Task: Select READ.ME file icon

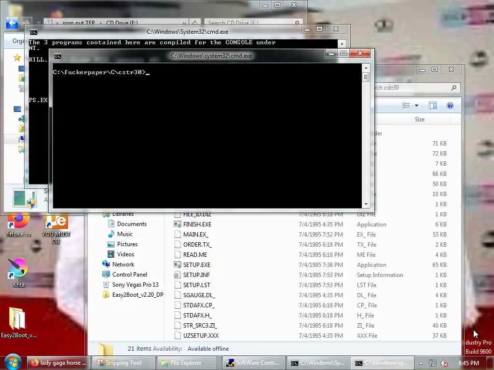Action: click(x=178, y=254)
